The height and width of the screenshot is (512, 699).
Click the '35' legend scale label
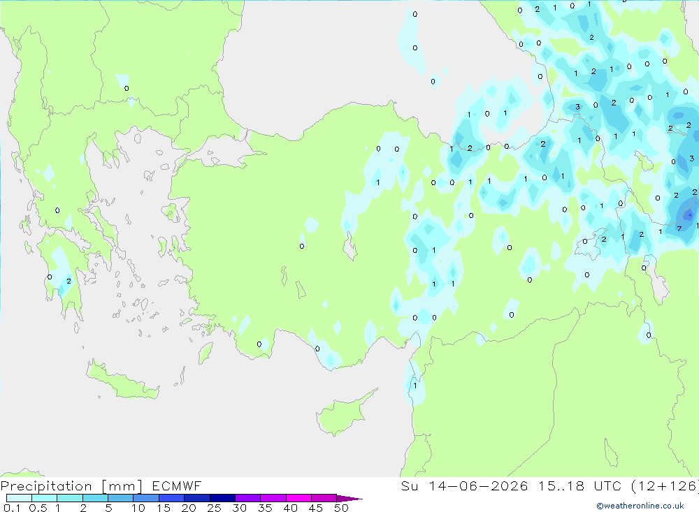[x=265, y=508]
